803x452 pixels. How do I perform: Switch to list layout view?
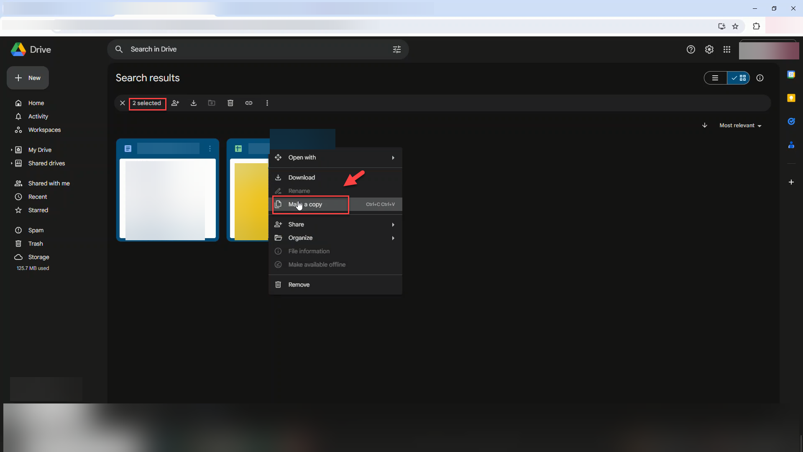(x=715, y=78)
